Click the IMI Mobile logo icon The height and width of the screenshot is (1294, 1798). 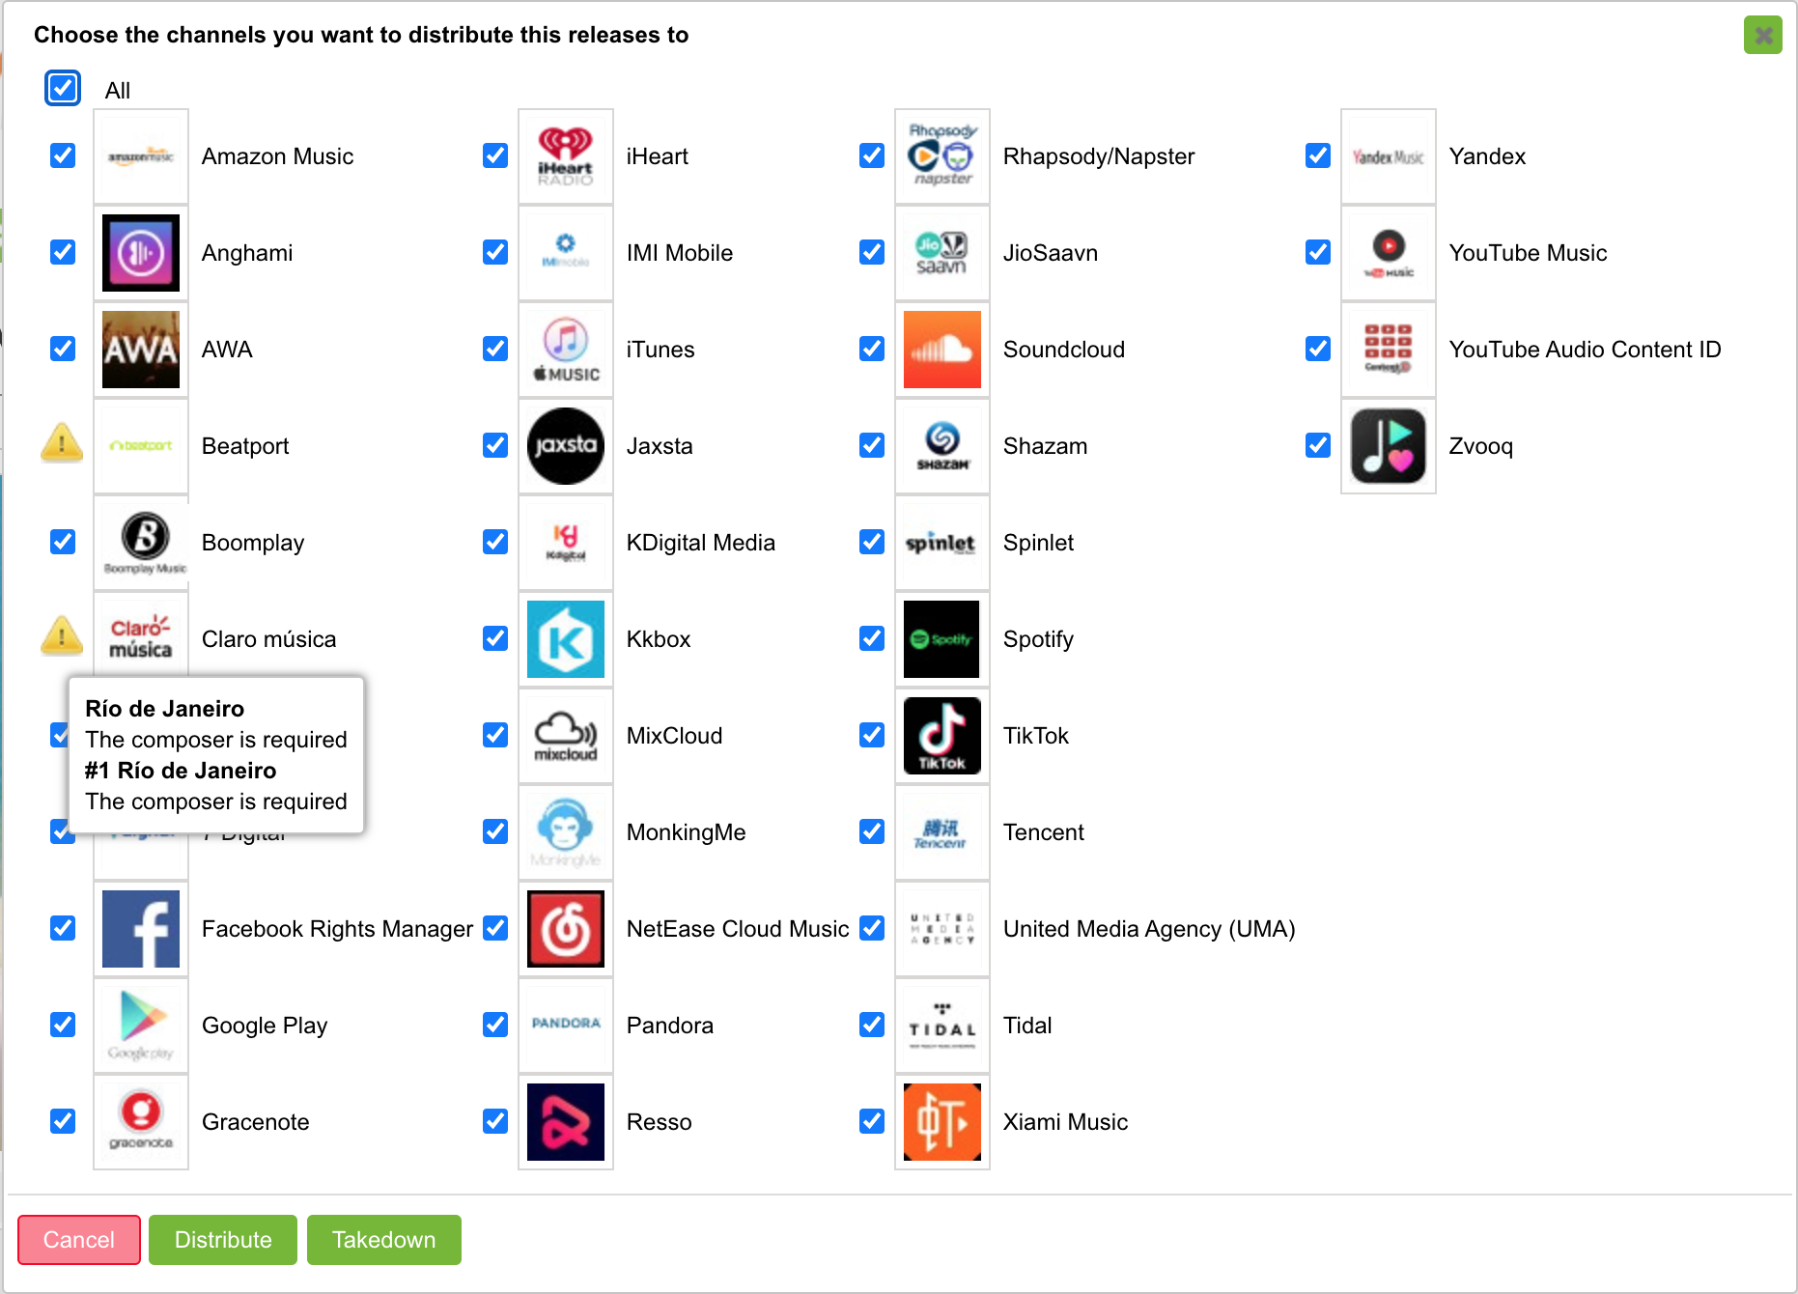tap(566, 253)
